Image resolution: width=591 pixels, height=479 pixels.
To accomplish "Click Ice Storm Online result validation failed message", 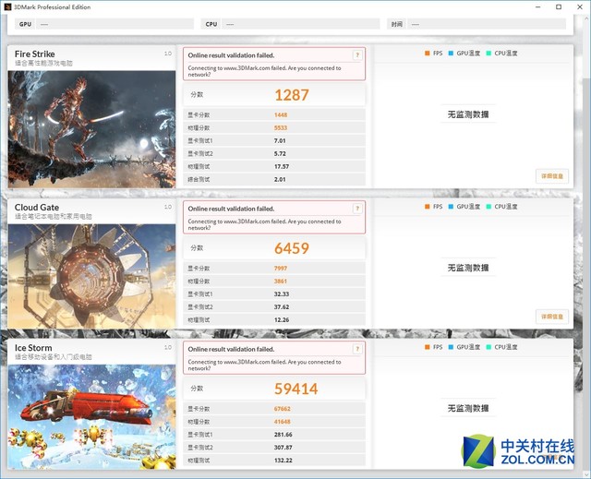I will coord(231,349).
